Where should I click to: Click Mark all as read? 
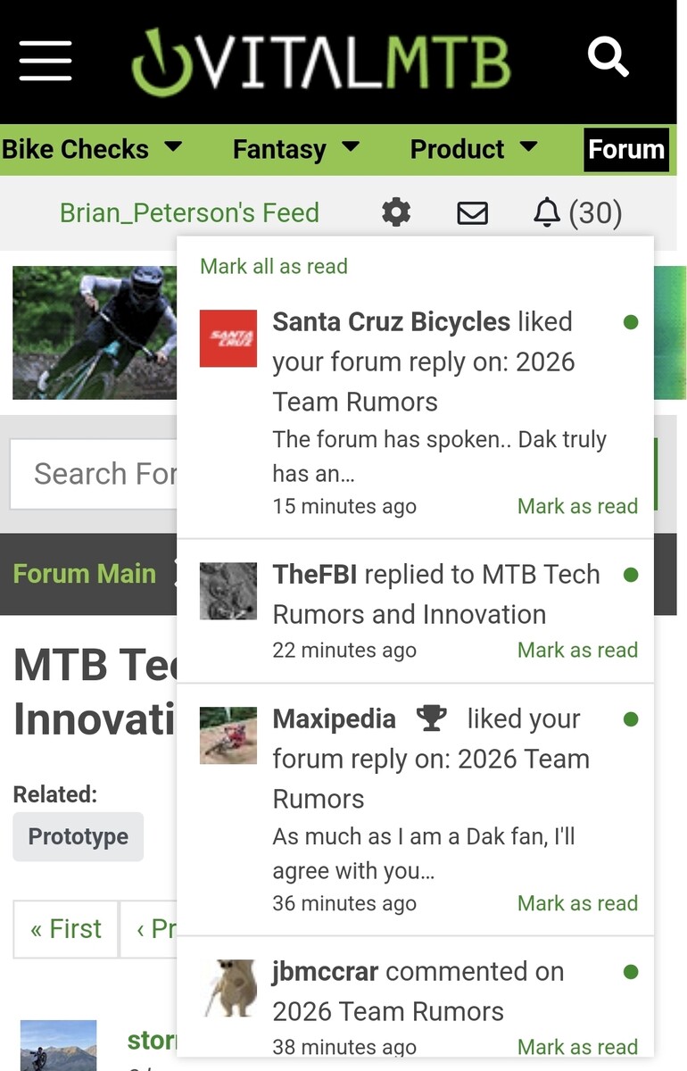274,266
